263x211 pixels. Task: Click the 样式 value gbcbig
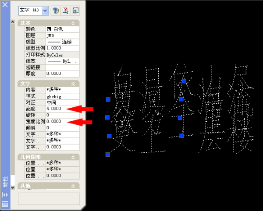click(62, 96)
